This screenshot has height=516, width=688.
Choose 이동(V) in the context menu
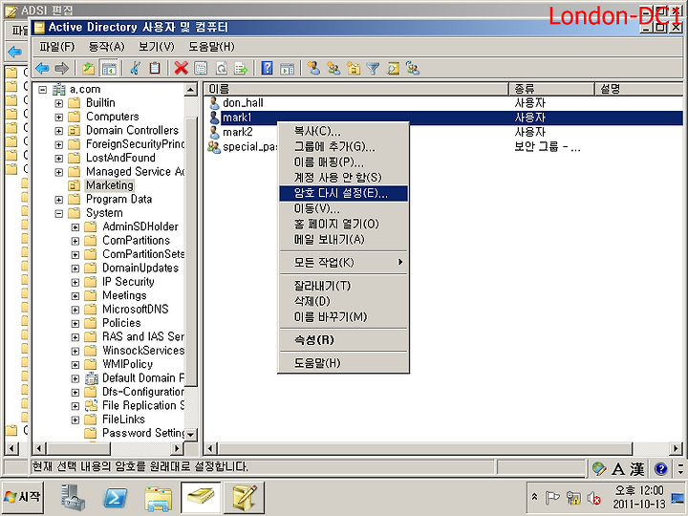pos(344,208)
